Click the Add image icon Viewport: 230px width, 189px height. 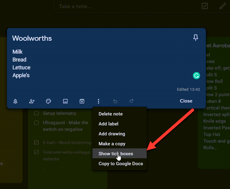pos(65,101)
